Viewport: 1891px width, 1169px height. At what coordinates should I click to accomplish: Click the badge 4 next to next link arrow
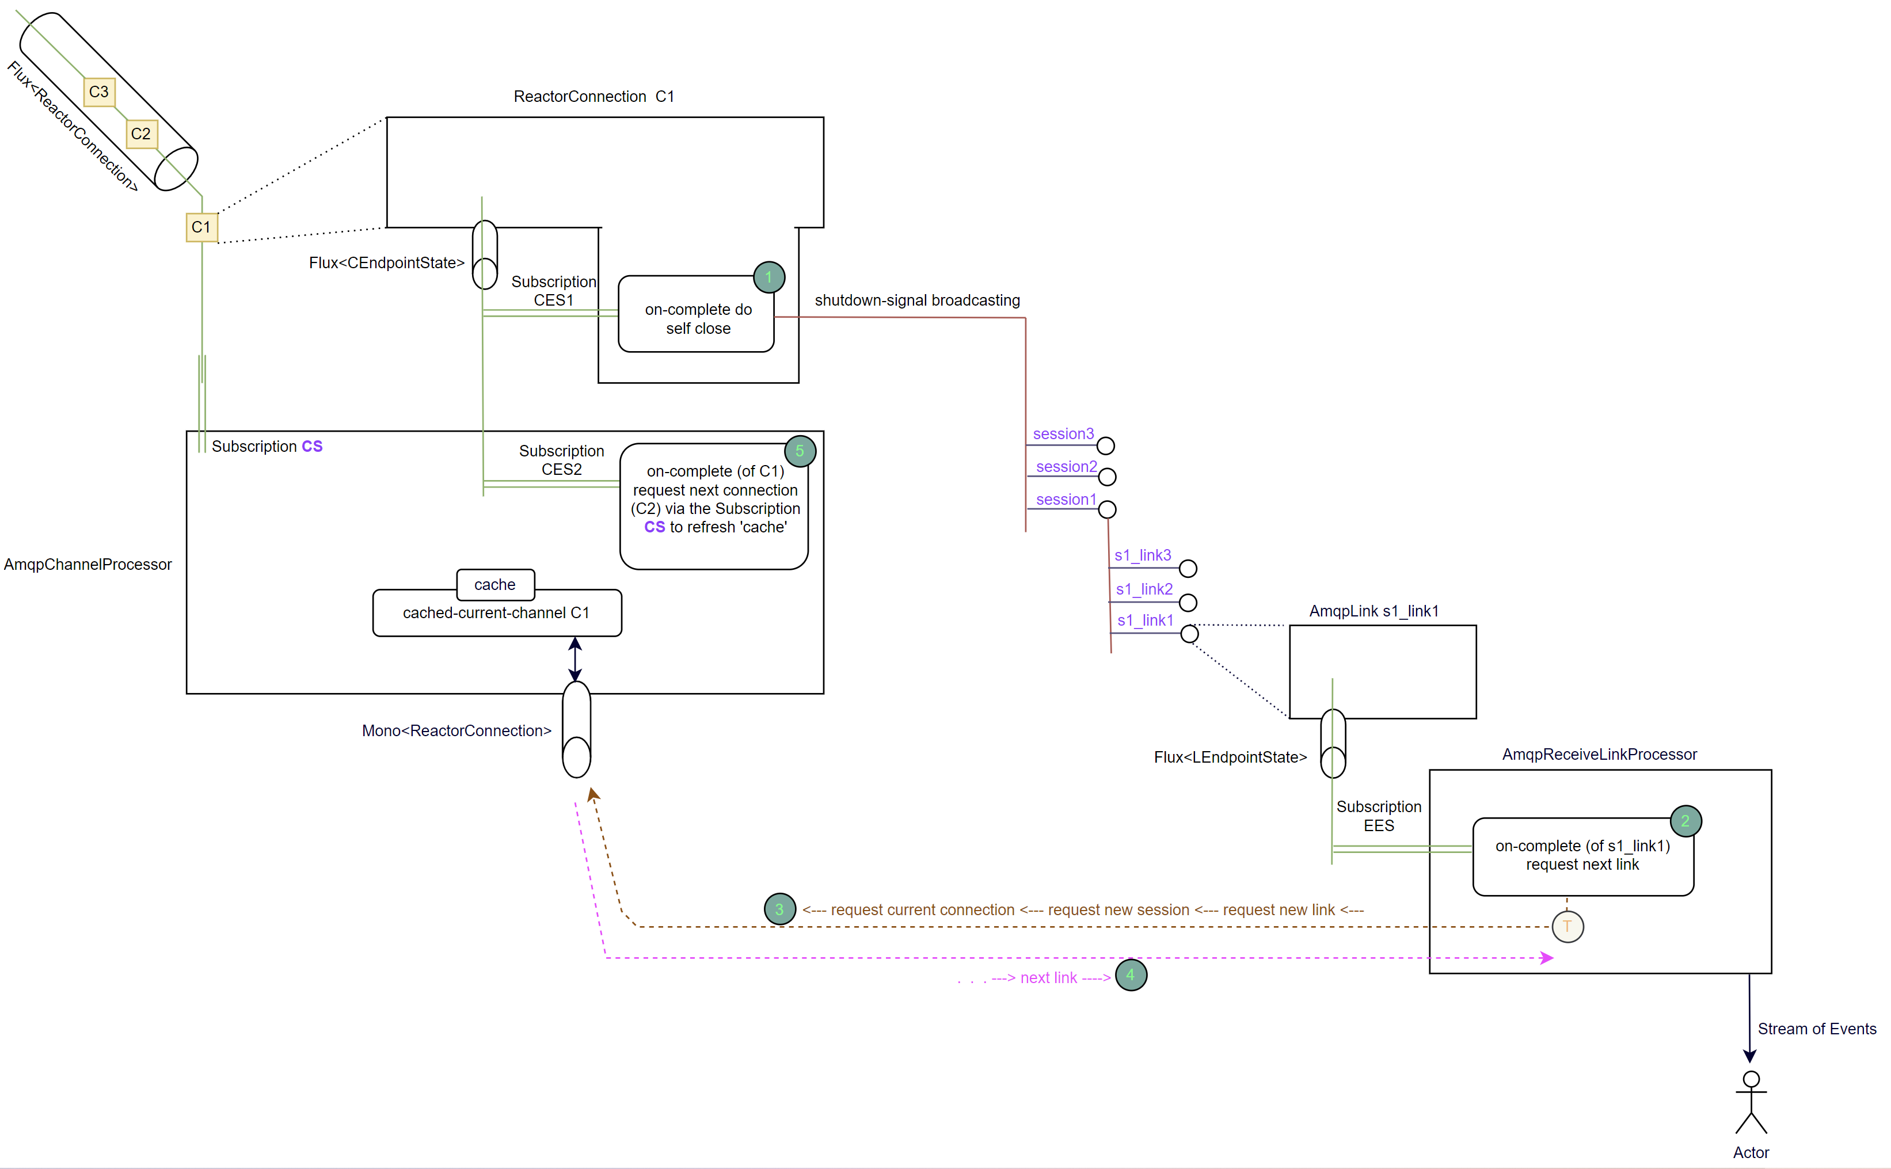pyautogui.click(x=1132, y=975)
